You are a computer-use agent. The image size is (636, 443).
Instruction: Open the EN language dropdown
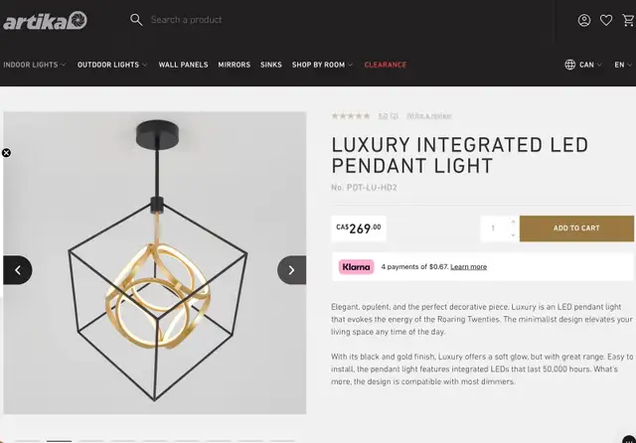(x=623, y=65)
